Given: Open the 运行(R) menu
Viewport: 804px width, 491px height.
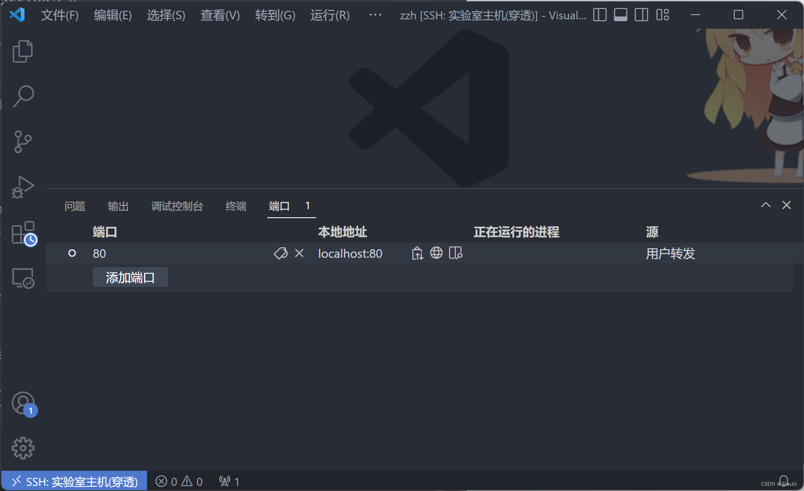Looking at the screenshot, I should coord(330,15).
